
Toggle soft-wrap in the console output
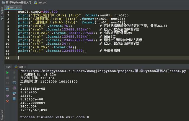point(14,83)
